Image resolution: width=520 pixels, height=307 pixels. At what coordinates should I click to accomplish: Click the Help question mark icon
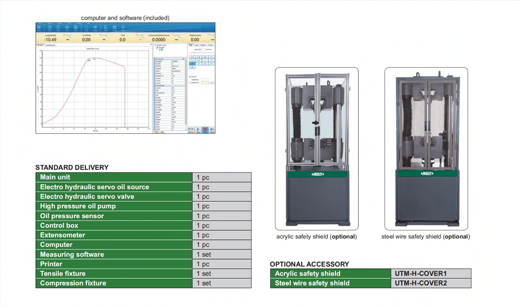tap(123, 28)
